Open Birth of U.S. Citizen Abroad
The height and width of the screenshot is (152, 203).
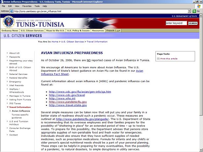(20, 69)
